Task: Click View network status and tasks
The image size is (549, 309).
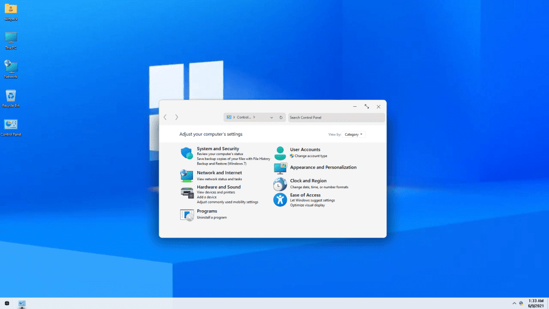Action: 219,179
